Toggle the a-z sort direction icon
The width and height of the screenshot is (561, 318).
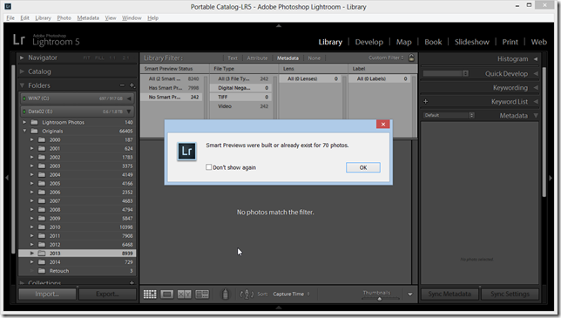click(x=247, y=294)
